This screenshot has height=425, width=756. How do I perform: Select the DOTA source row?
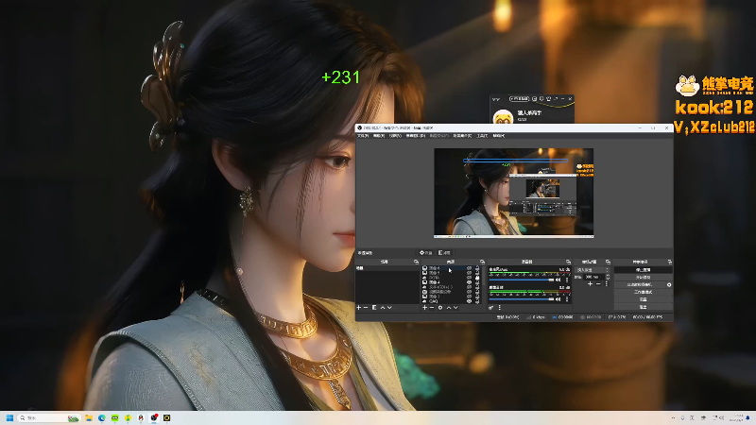[x=451, y=278]
